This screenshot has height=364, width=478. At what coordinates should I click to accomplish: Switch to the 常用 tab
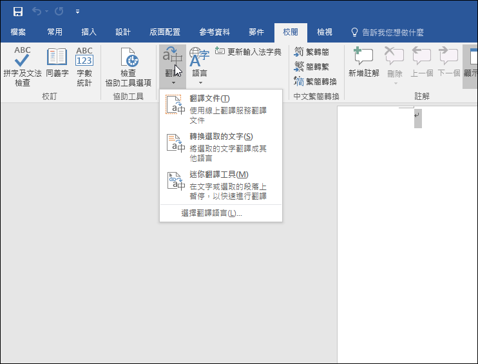tap(55, 32)
